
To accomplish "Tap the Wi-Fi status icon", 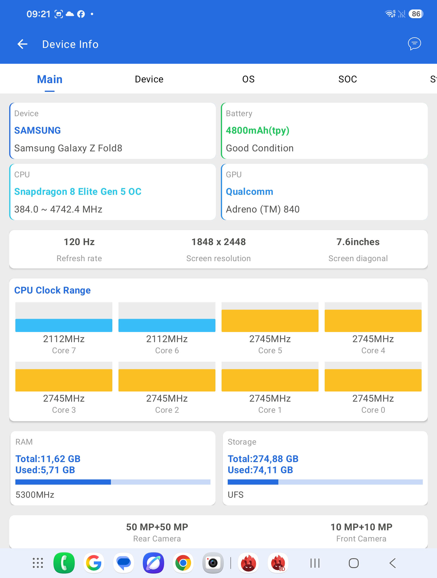I will 390,14.
